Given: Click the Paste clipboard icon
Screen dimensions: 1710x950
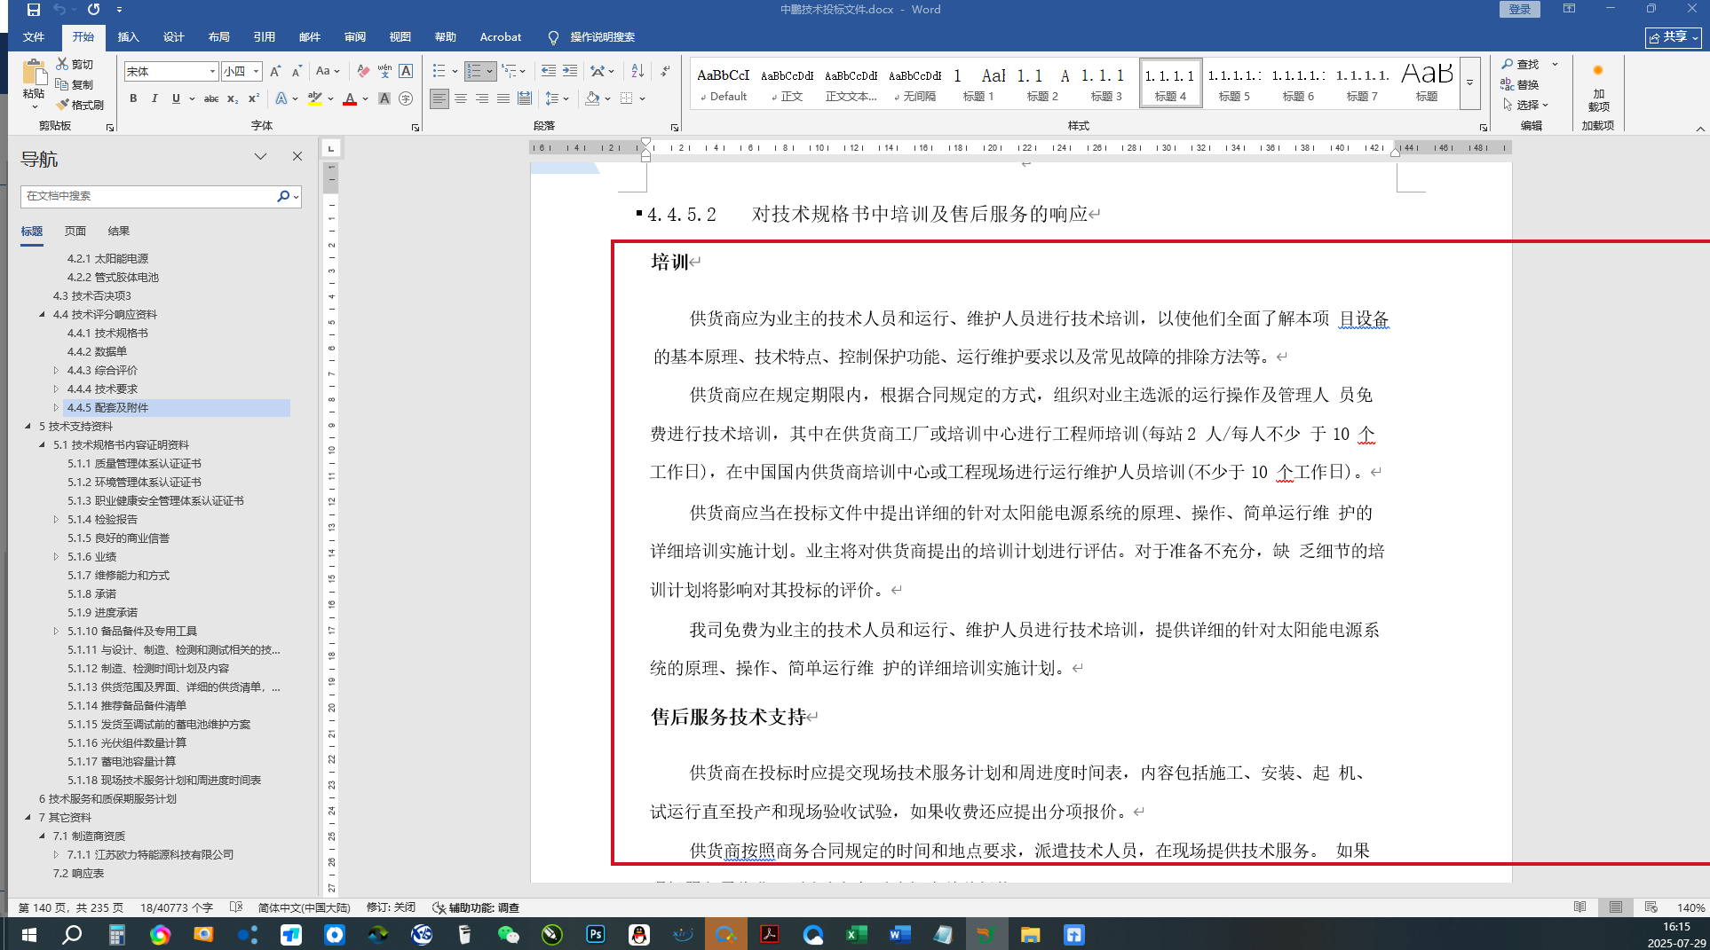Looking at the screenshot, I should [34, 73].
